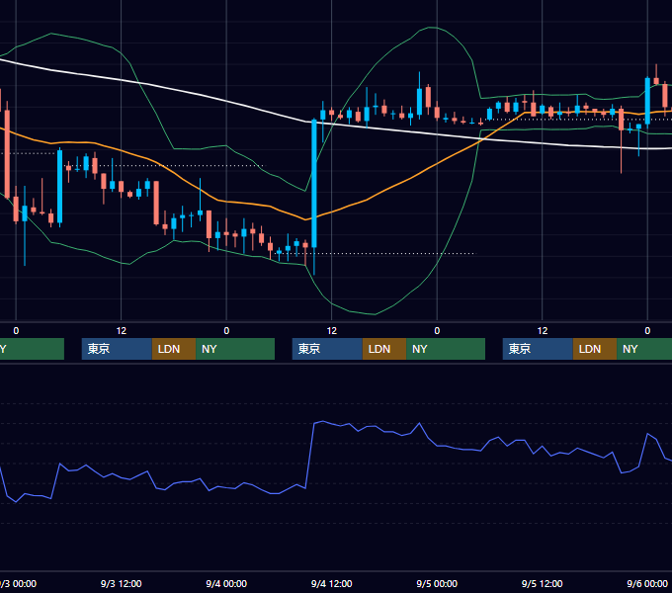Select the LDN session block after first 東京
Screen dimensions: 672x593
click(x=174, y=349)
